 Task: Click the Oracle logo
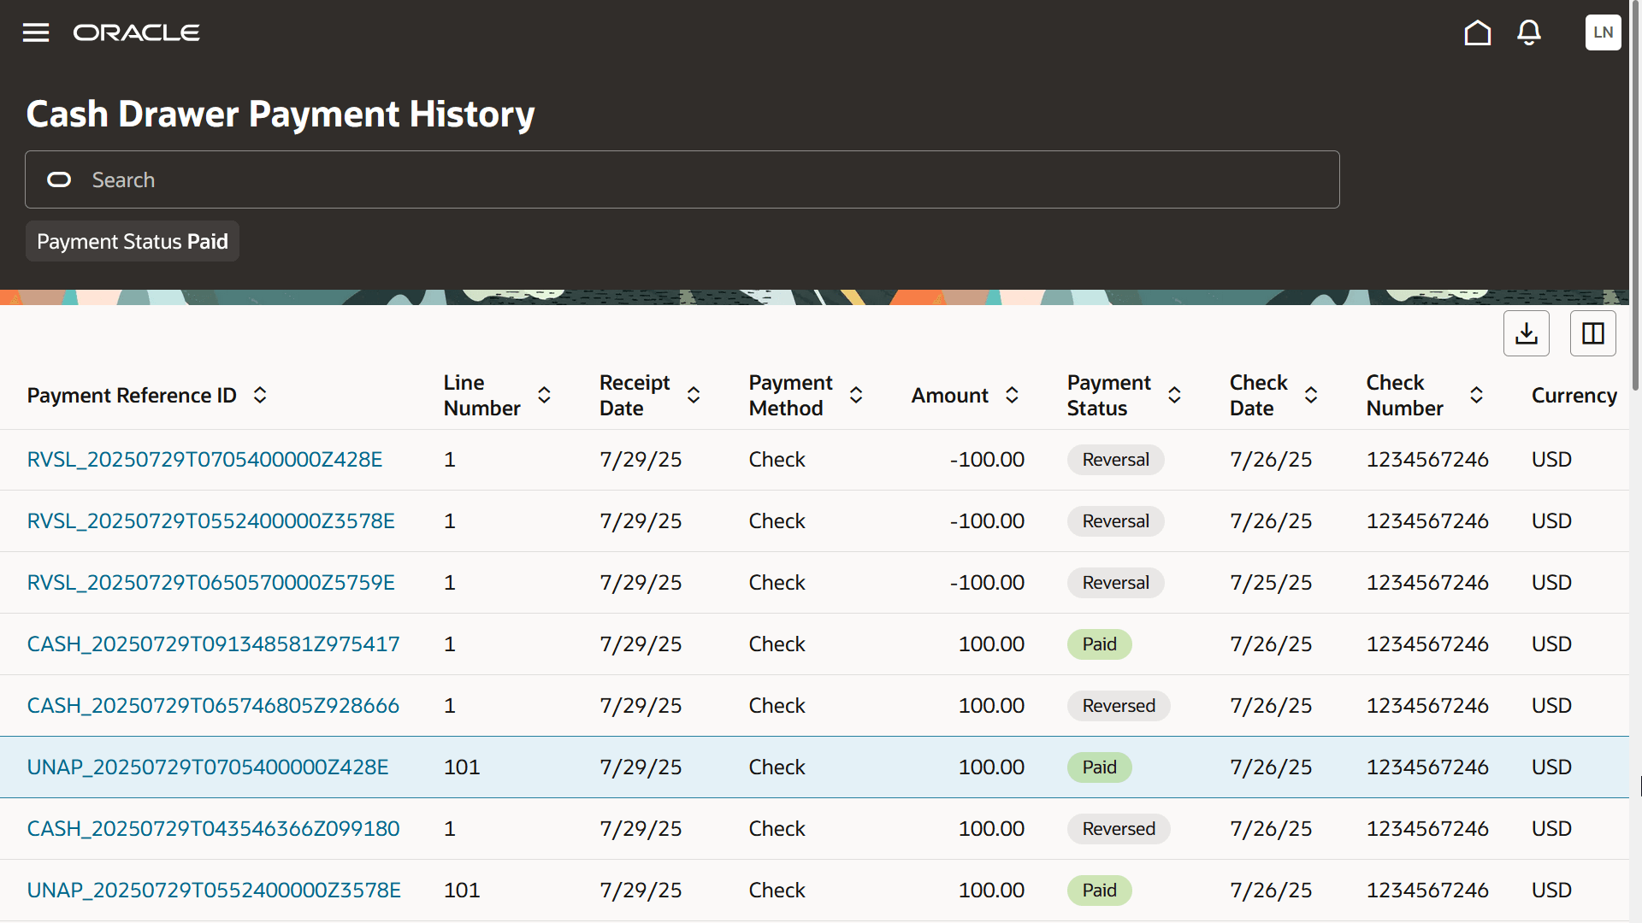137,32
